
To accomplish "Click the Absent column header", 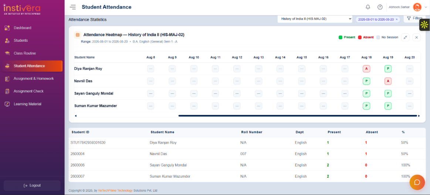I will tap(372, 132).
